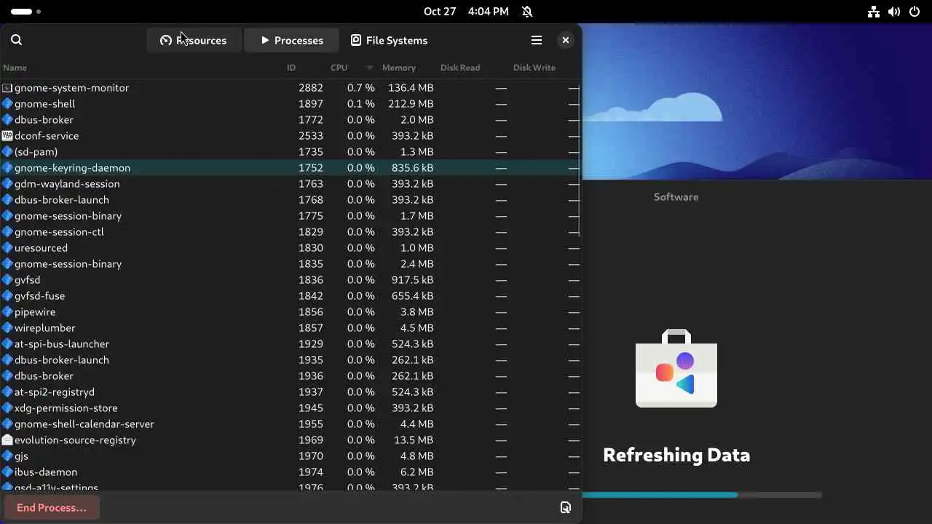The image size is (932, 524).
Task: Click the CPU sort direction arrow
Action: coord(369,68)
